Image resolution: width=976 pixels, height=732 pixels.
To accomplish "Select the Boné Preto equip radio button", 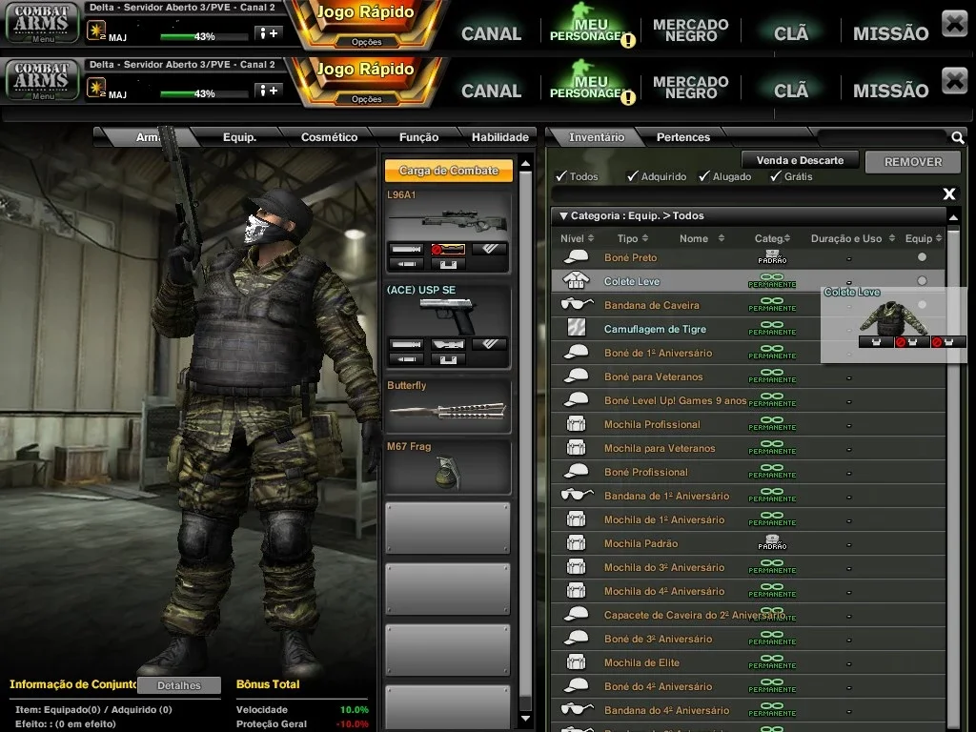I will tap(922, 257).
